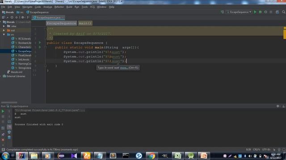This screenshot has width=286, height=160.
Task: Open the Navigate menu
Action: point(27,7)
